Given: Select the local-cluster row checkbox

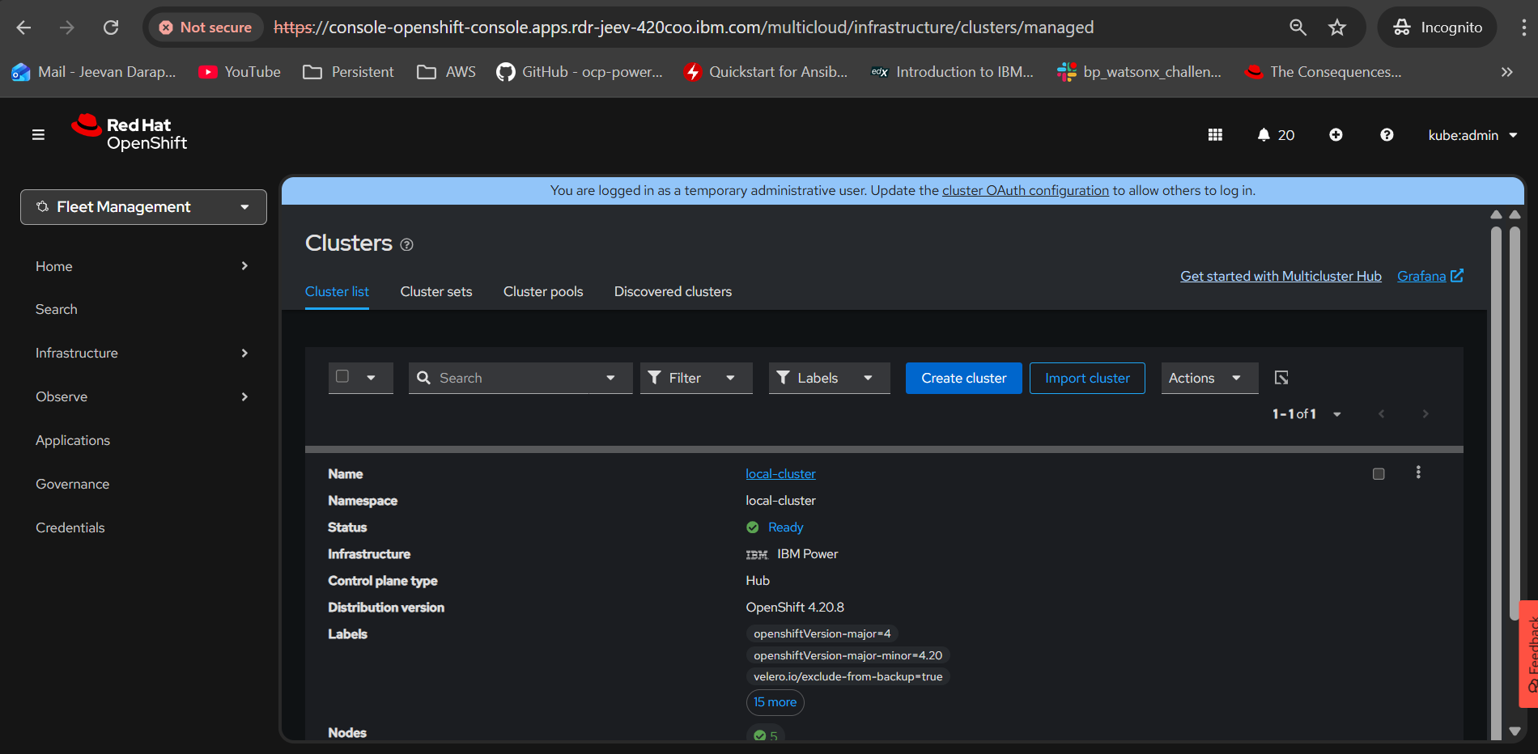Looking at the screenshot, I should pos(1379,474).
